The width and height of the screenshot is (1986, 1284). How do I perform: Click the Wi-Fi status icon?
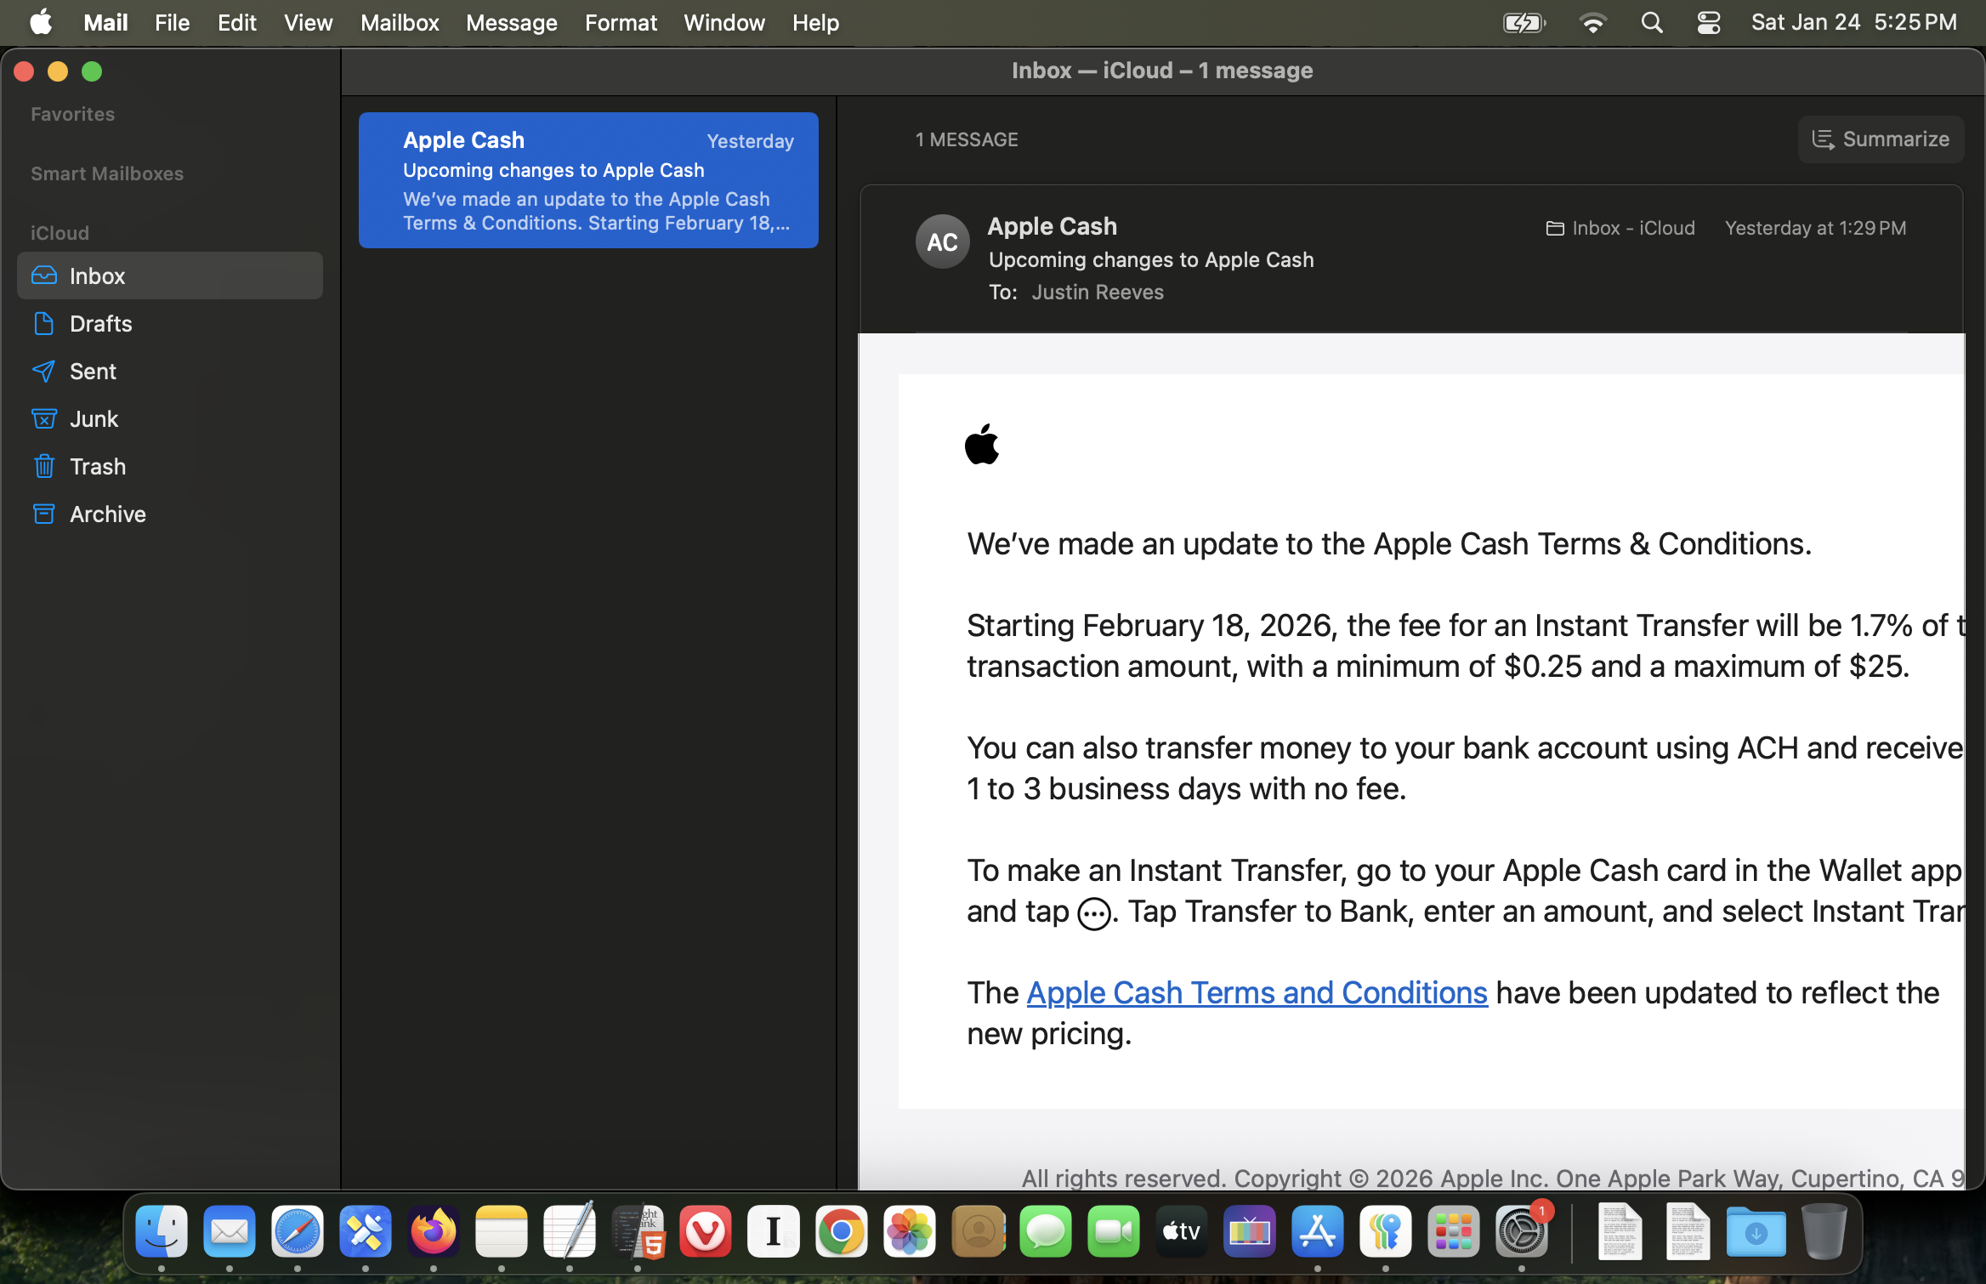(x=1592, y=22)
